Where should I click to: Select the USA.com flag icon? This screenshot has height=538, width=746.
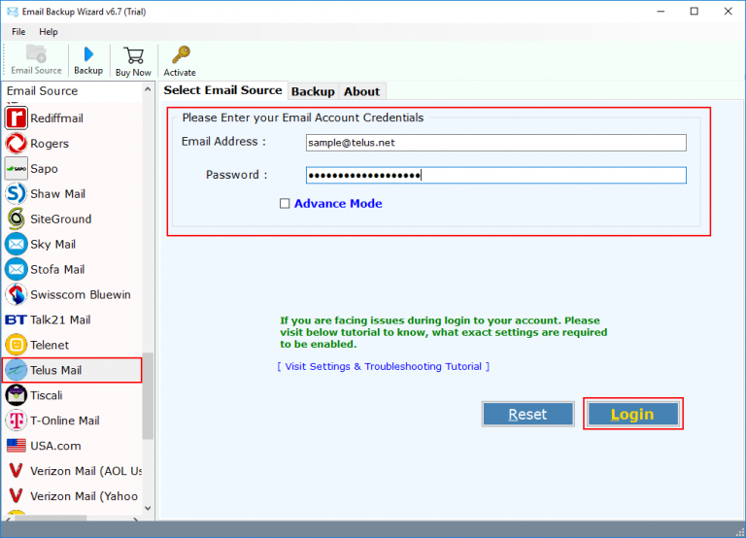[17, 446]
